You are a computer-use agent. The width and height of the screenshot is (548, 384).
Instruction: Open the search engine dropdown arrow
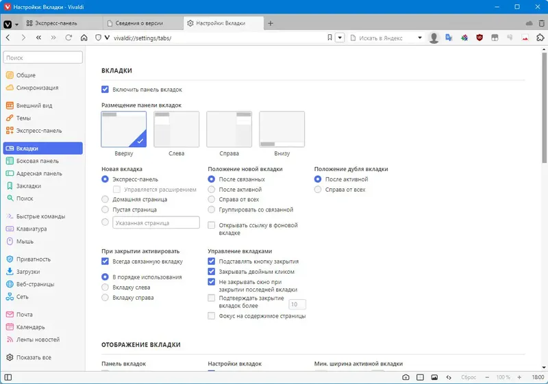pyautogui.click(x=420, y=38)
